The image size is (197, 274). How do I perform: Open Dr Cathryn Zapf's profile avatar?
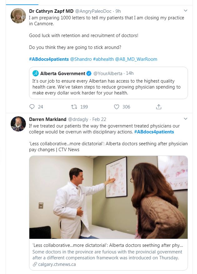(x=18, y=16)
